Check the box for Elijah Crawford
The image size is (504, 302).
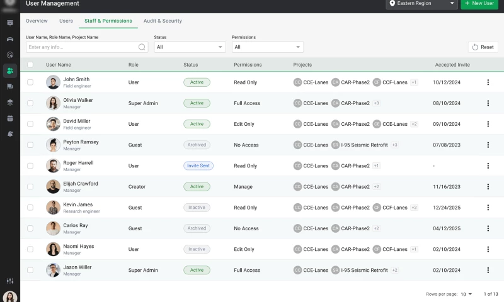tap(30, 186)
